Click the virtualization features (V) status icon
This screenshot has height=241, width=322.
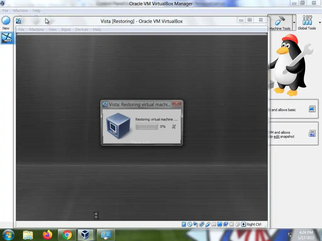(x=231, y=224)
